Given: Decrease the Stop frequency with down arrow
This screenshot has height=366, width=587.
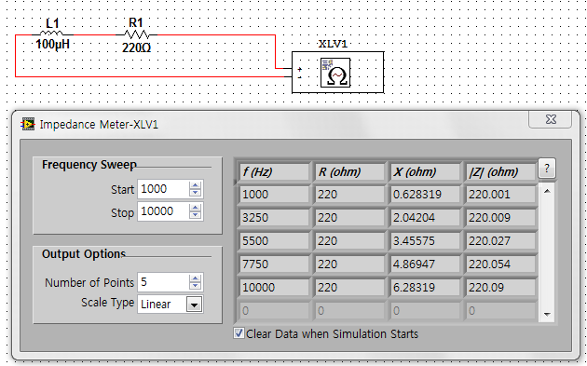Looking at the screenshot, I should (195, 215).
